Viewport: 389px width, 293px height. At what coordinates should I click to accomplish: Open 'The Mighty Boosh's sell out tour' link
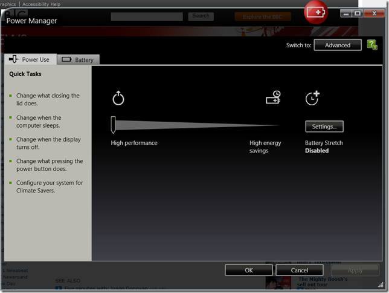[323, 282]
